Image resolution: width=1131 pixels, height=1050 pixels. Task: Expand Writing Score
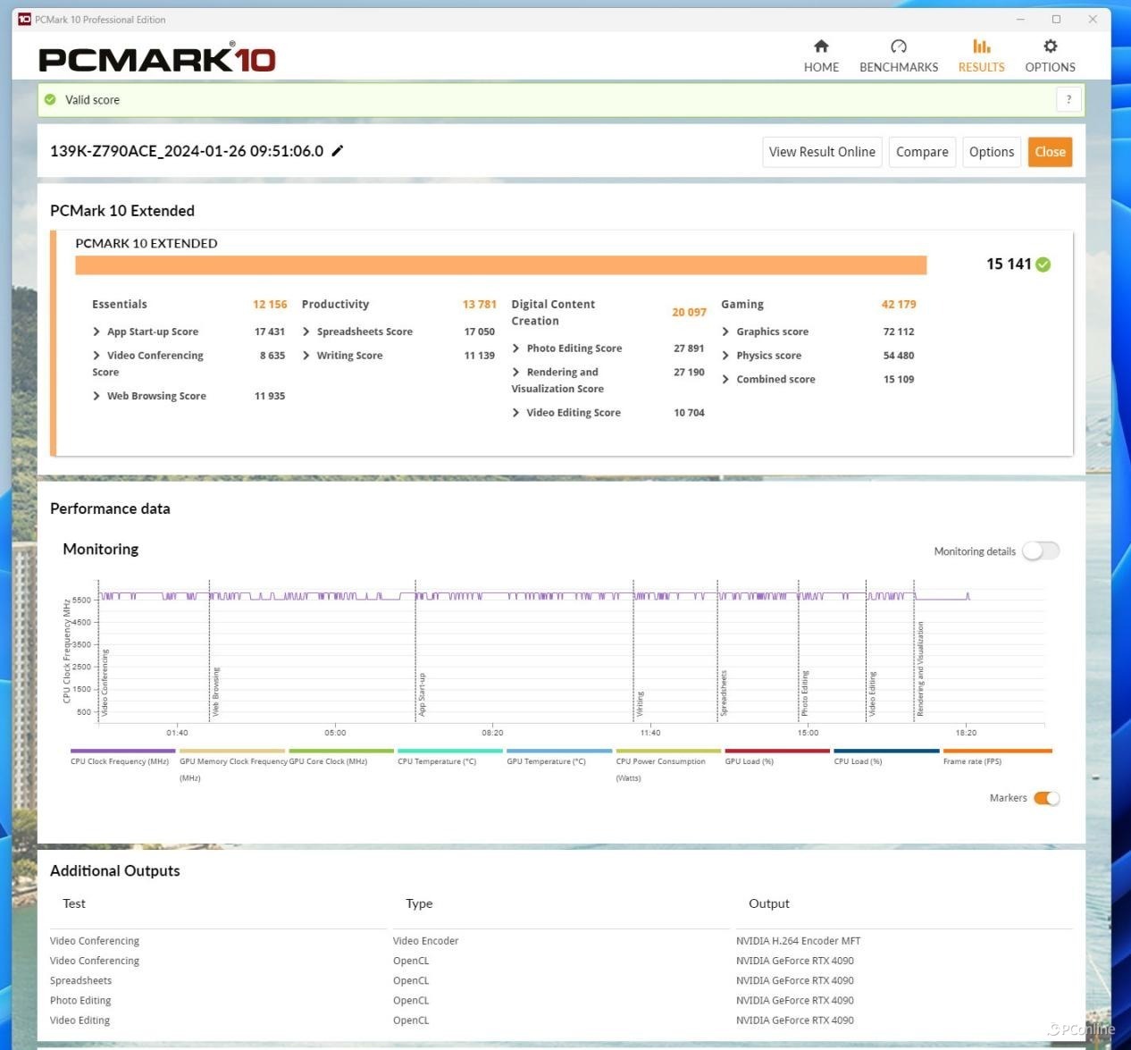point(306,356)
